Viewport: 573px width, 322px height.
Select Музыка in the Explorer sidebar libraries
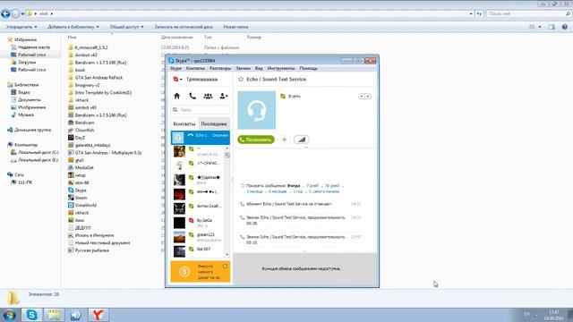click(x=22, y=114)
